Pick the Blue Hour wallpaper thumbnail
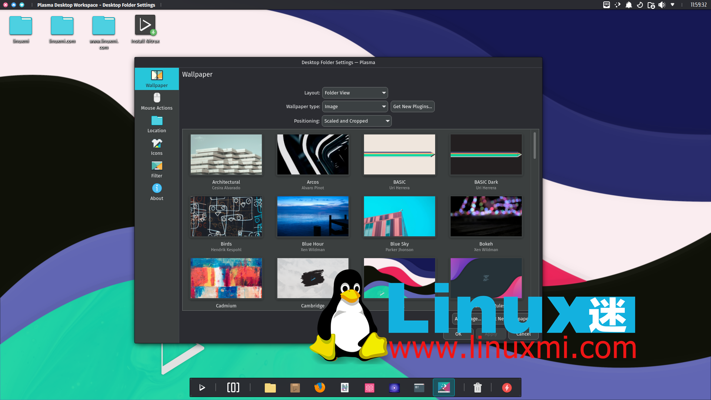This screenshot has width=711, height=400. [x=313, y=216]
